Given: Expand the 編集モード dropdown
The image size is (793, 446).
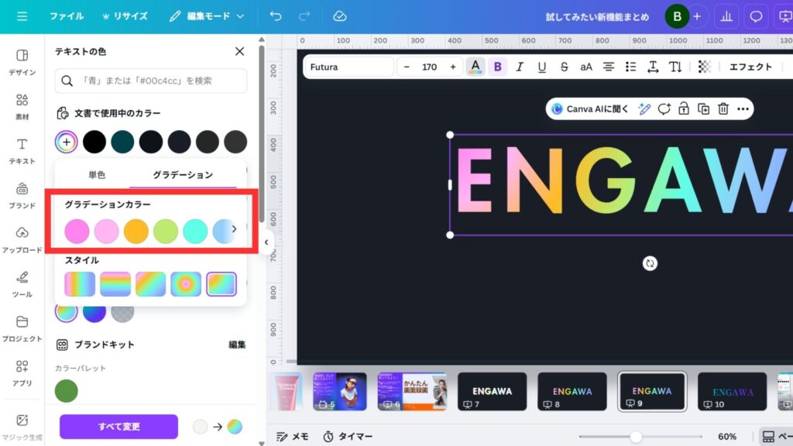Looking at the screenshot, I should click(207, 16).
